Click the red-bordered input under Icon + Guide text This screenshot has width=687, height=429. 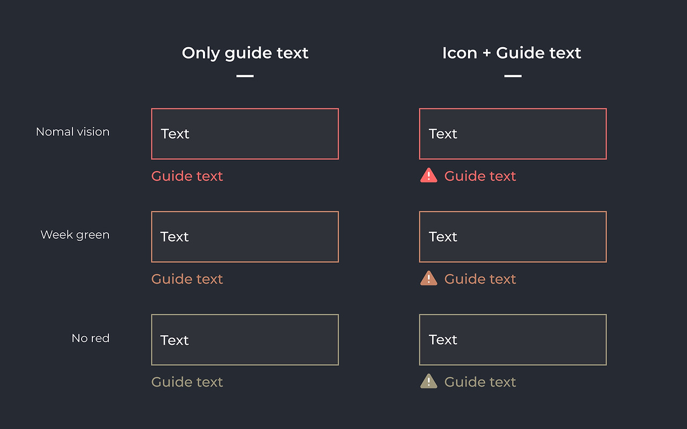coord(513,134)
